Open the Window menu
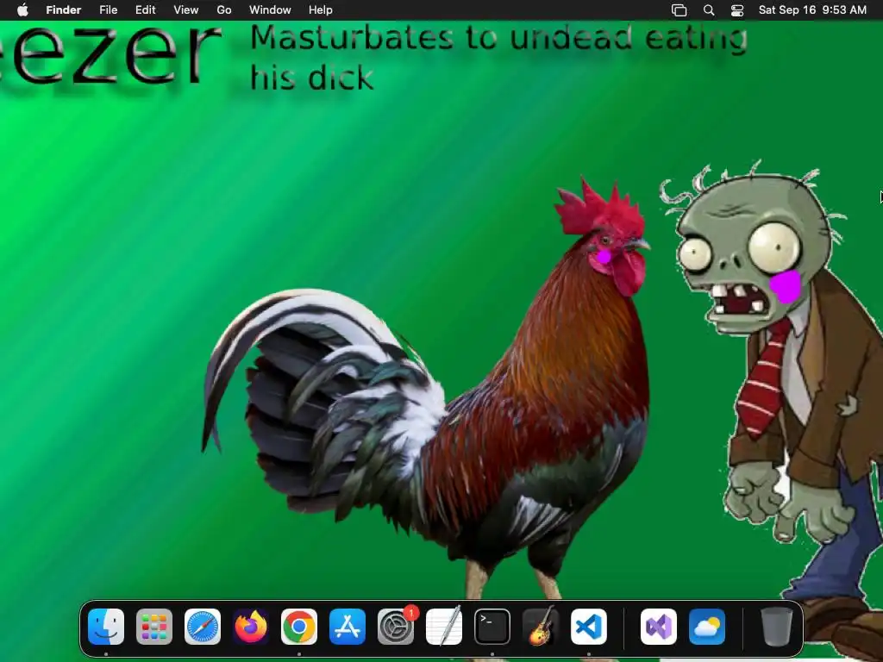The width and height of the screenshot is (883, 662). (x=270, y=10)
